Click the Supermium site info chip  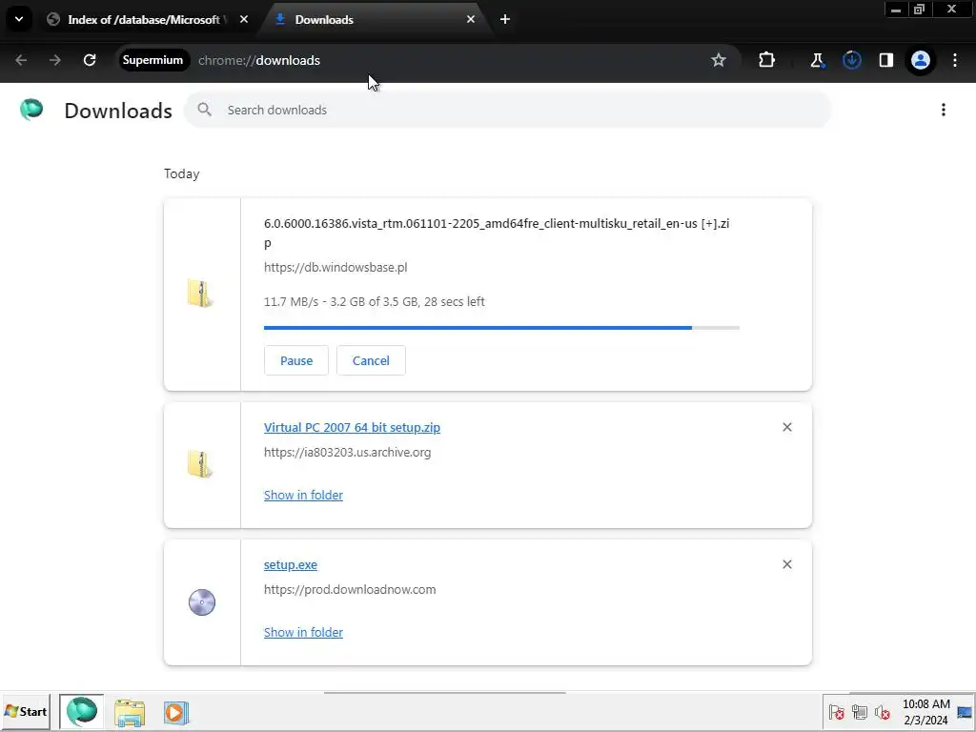tap(153, 60)
